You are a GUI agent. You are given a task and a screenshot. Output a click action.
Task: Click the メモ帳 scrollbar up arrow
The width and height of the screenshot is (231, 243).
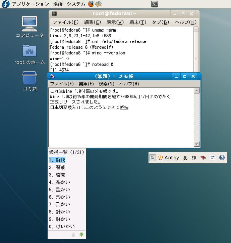tap(196, 91)
